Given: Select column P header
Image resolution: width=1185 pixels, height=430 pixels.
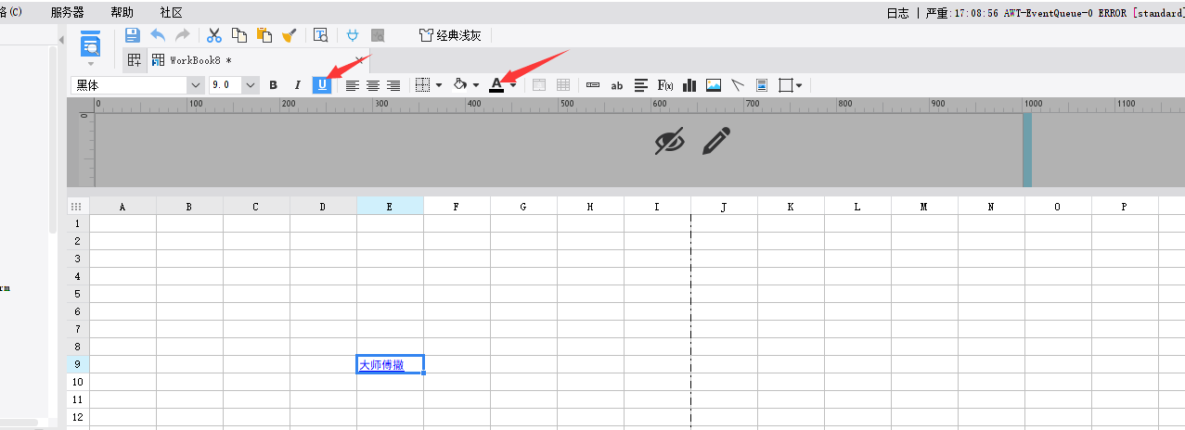Looking at the screenshot, I should pyautogui.click(x=1125, y=206).
